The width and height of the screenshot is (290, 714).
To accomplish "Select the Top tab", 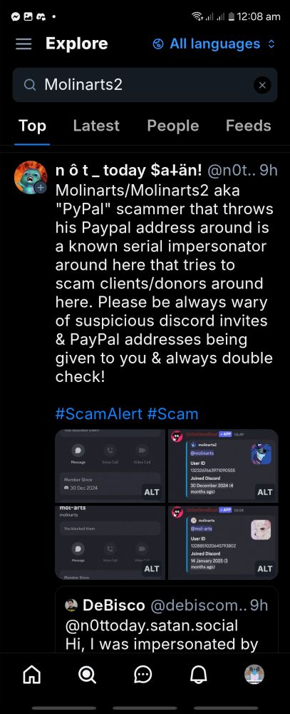I will pos(32,126).
